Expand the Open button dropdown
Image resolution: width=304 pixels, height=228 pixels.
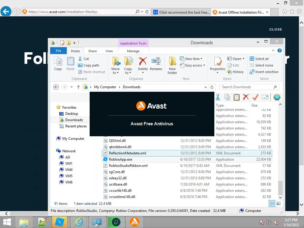click(x=243, y=59)
